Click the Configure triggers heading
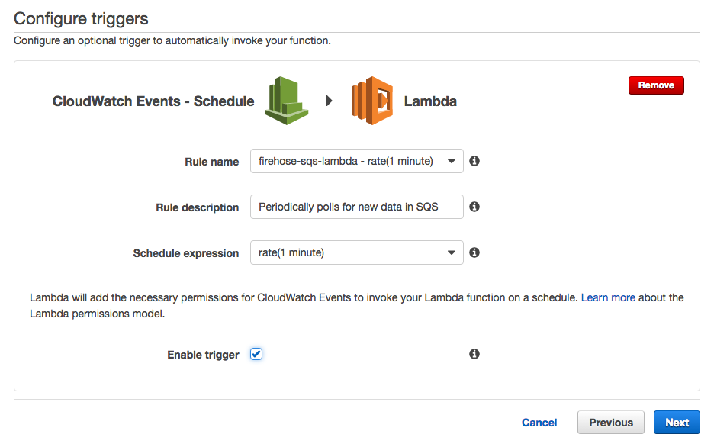 point(81,18)
